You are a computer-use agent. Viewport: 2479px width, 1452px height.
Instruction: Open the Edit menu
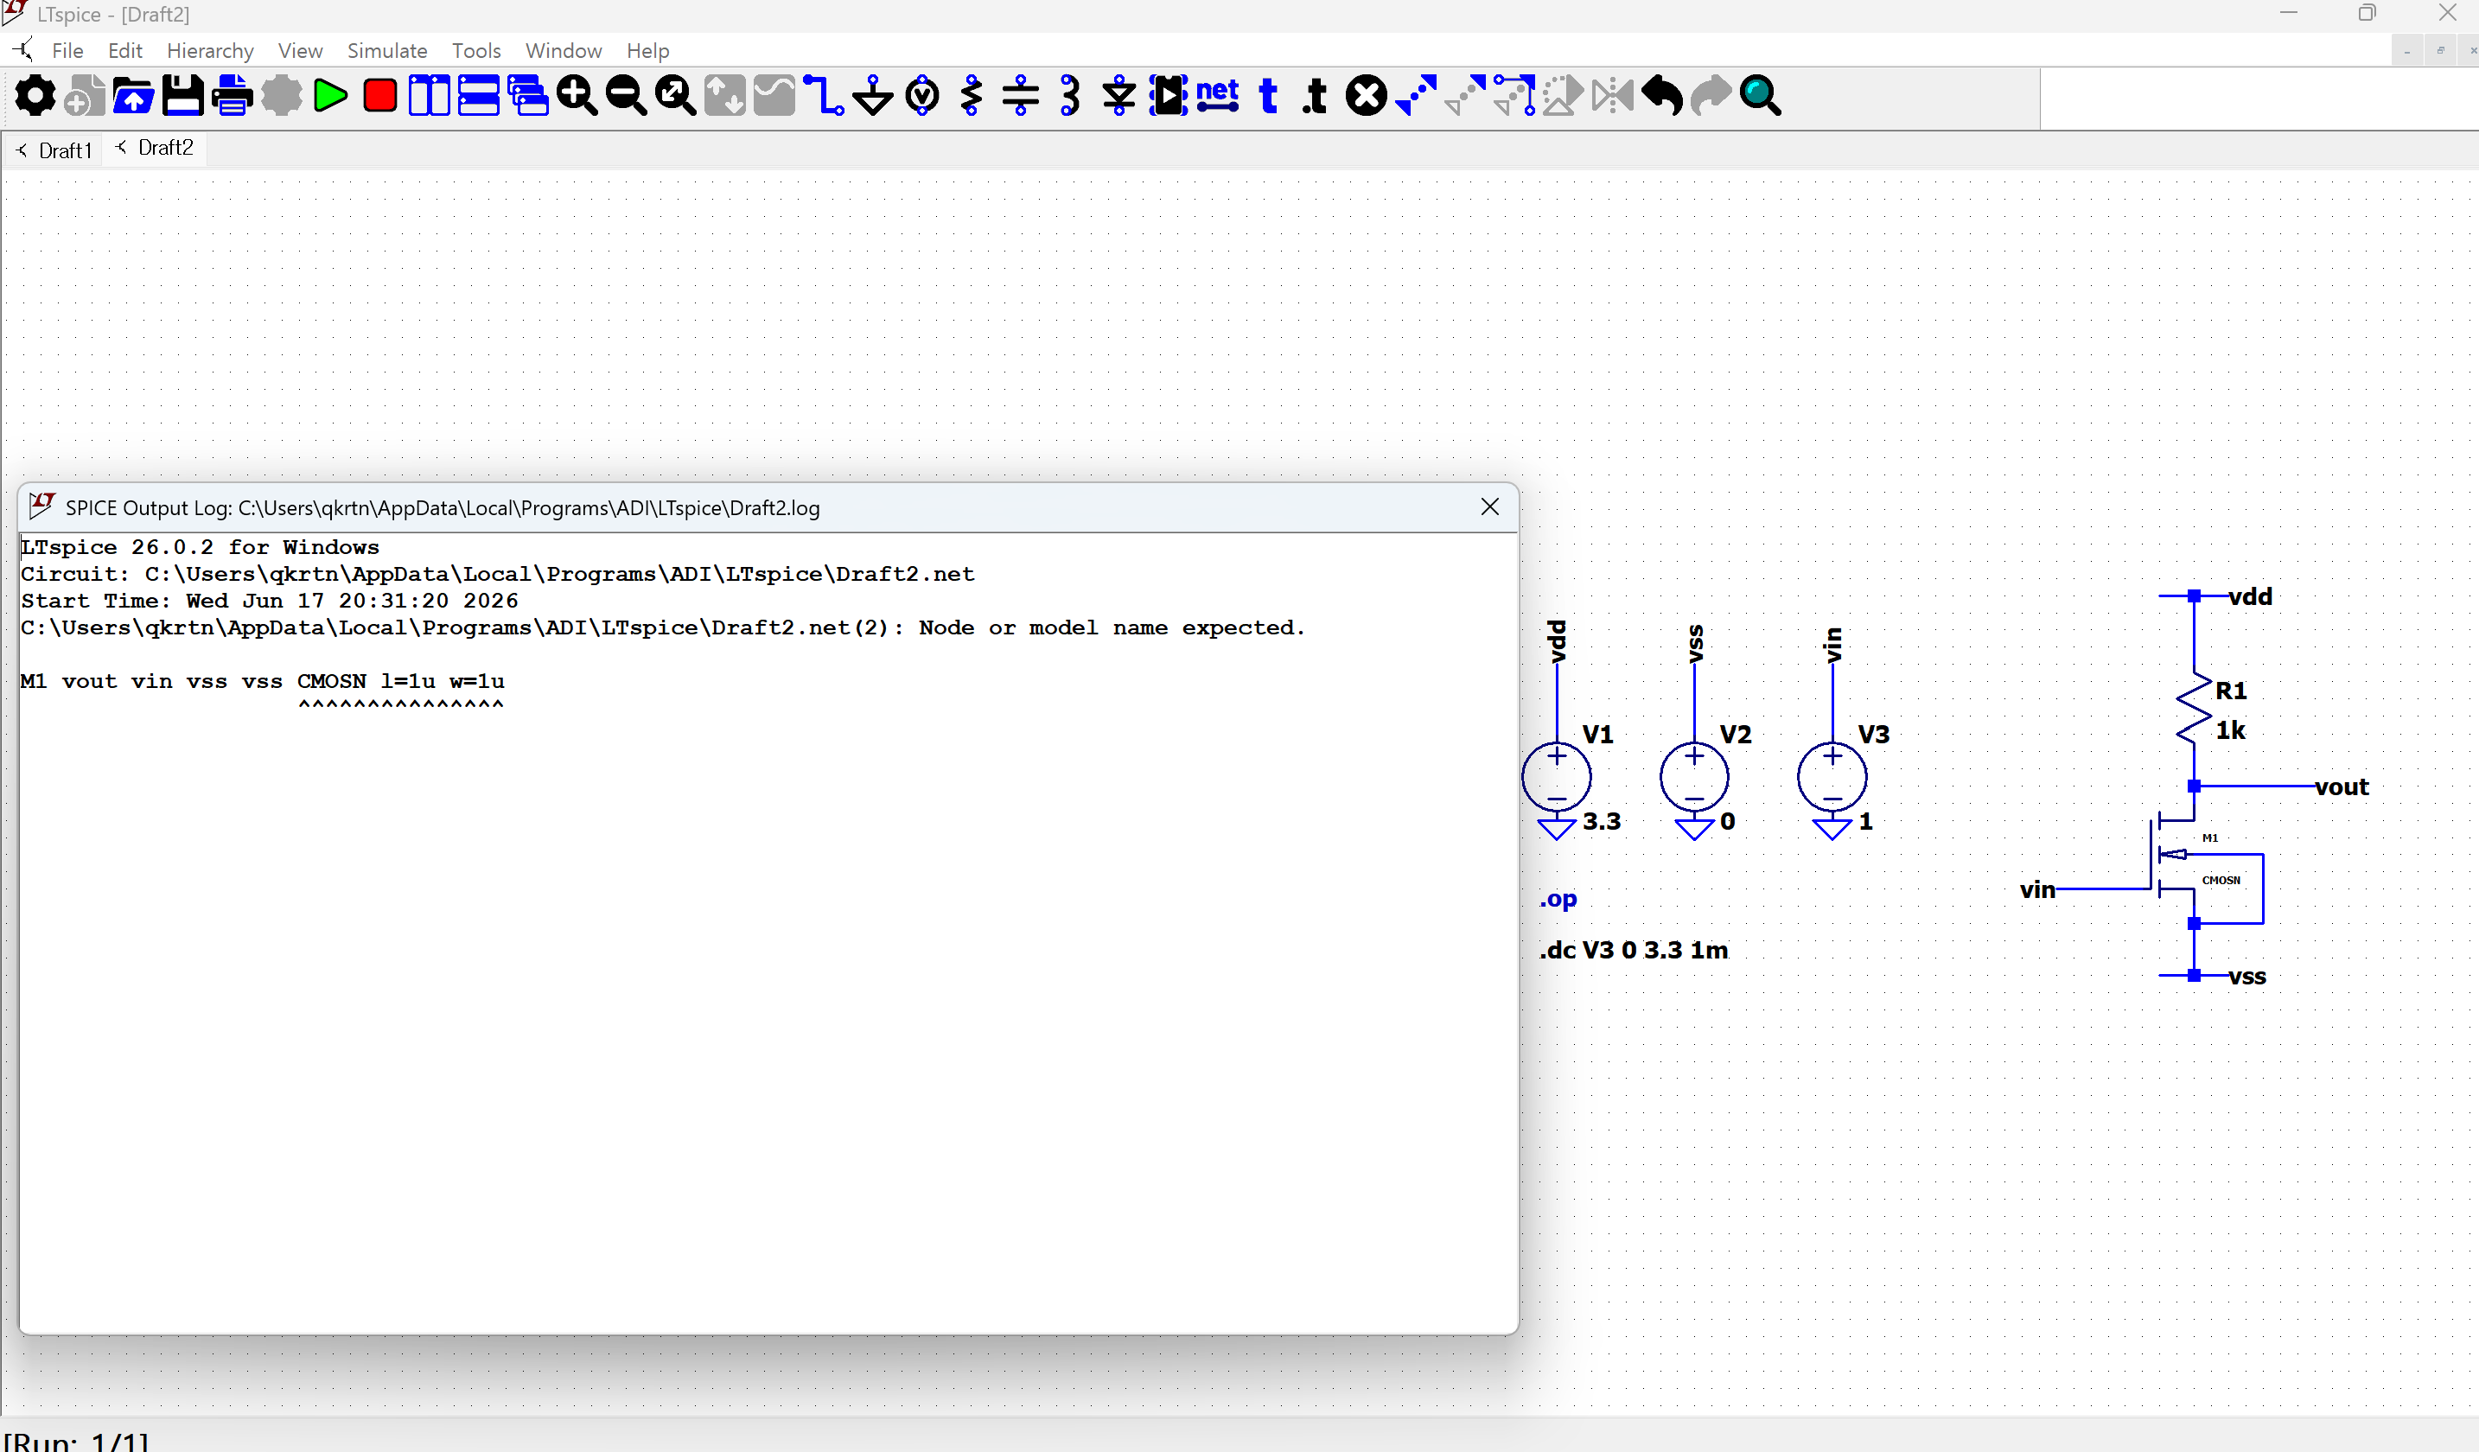pos(125,50)
